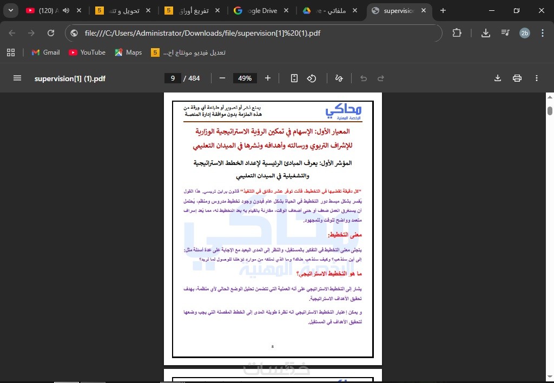Screen dimensions: 554x383
Task: Undo the last PDF annotation
Action: click(364, 78)
